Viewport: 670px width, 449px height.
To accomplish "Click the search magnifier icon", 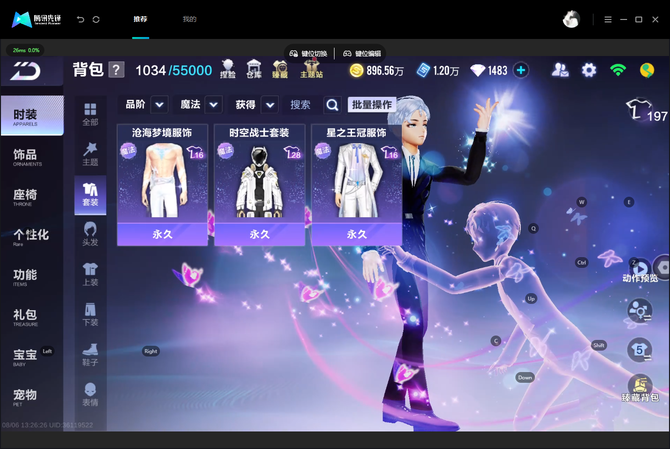I will pyautogui.click(x=333, y=105).
